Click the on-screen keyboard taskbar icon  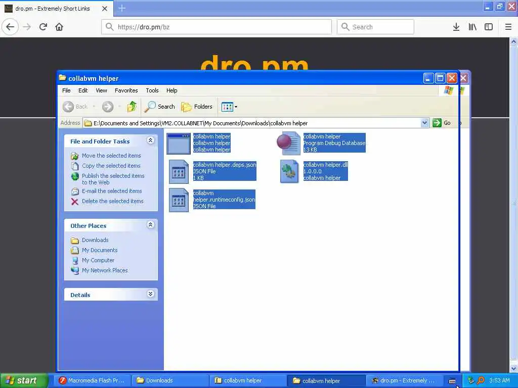coord(452,381)
